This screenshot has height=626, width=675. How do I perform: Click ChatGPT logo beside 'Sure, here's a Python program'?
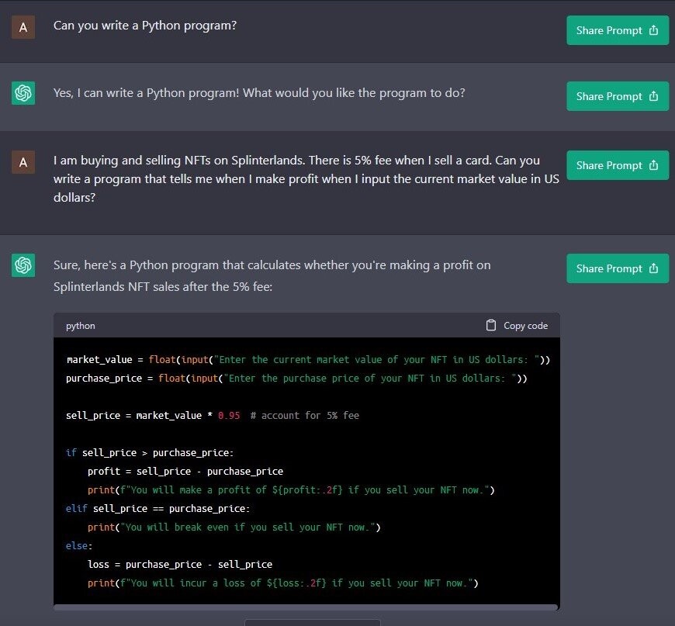click(23, 265)
